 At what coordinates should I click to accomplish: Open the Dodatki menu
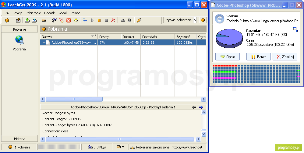coord(50,13)
